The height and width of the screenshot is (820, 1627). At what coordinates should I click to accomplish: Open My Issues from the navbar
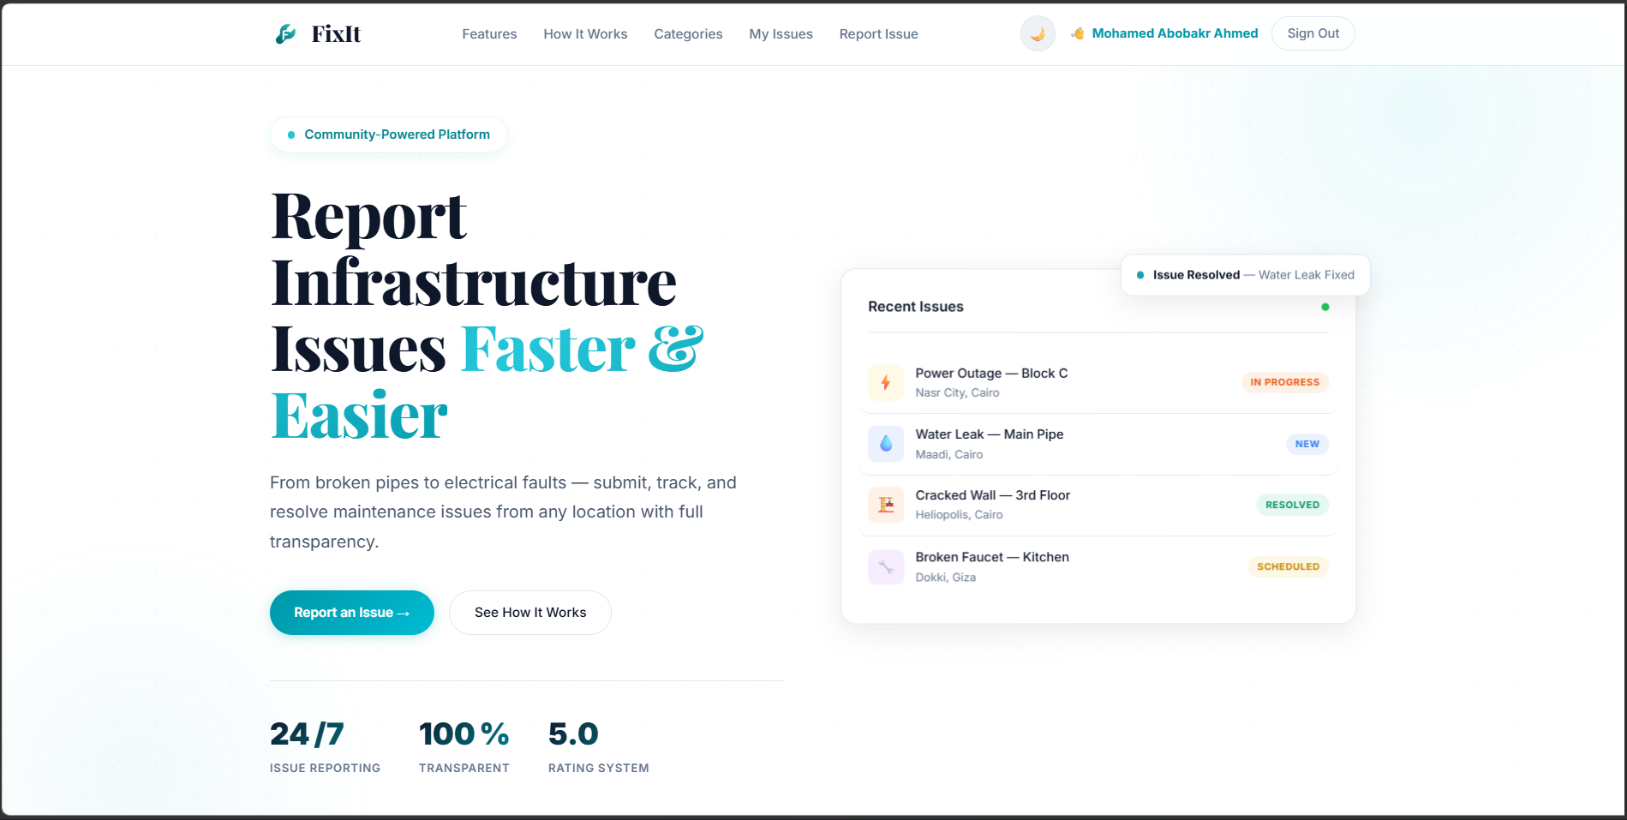pos(781,34)
